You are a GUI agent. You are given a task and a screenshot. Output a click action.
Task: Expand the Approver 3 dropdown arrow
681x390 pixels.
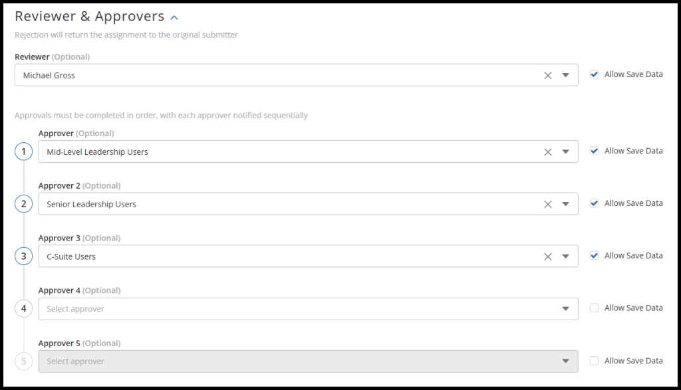565,256
